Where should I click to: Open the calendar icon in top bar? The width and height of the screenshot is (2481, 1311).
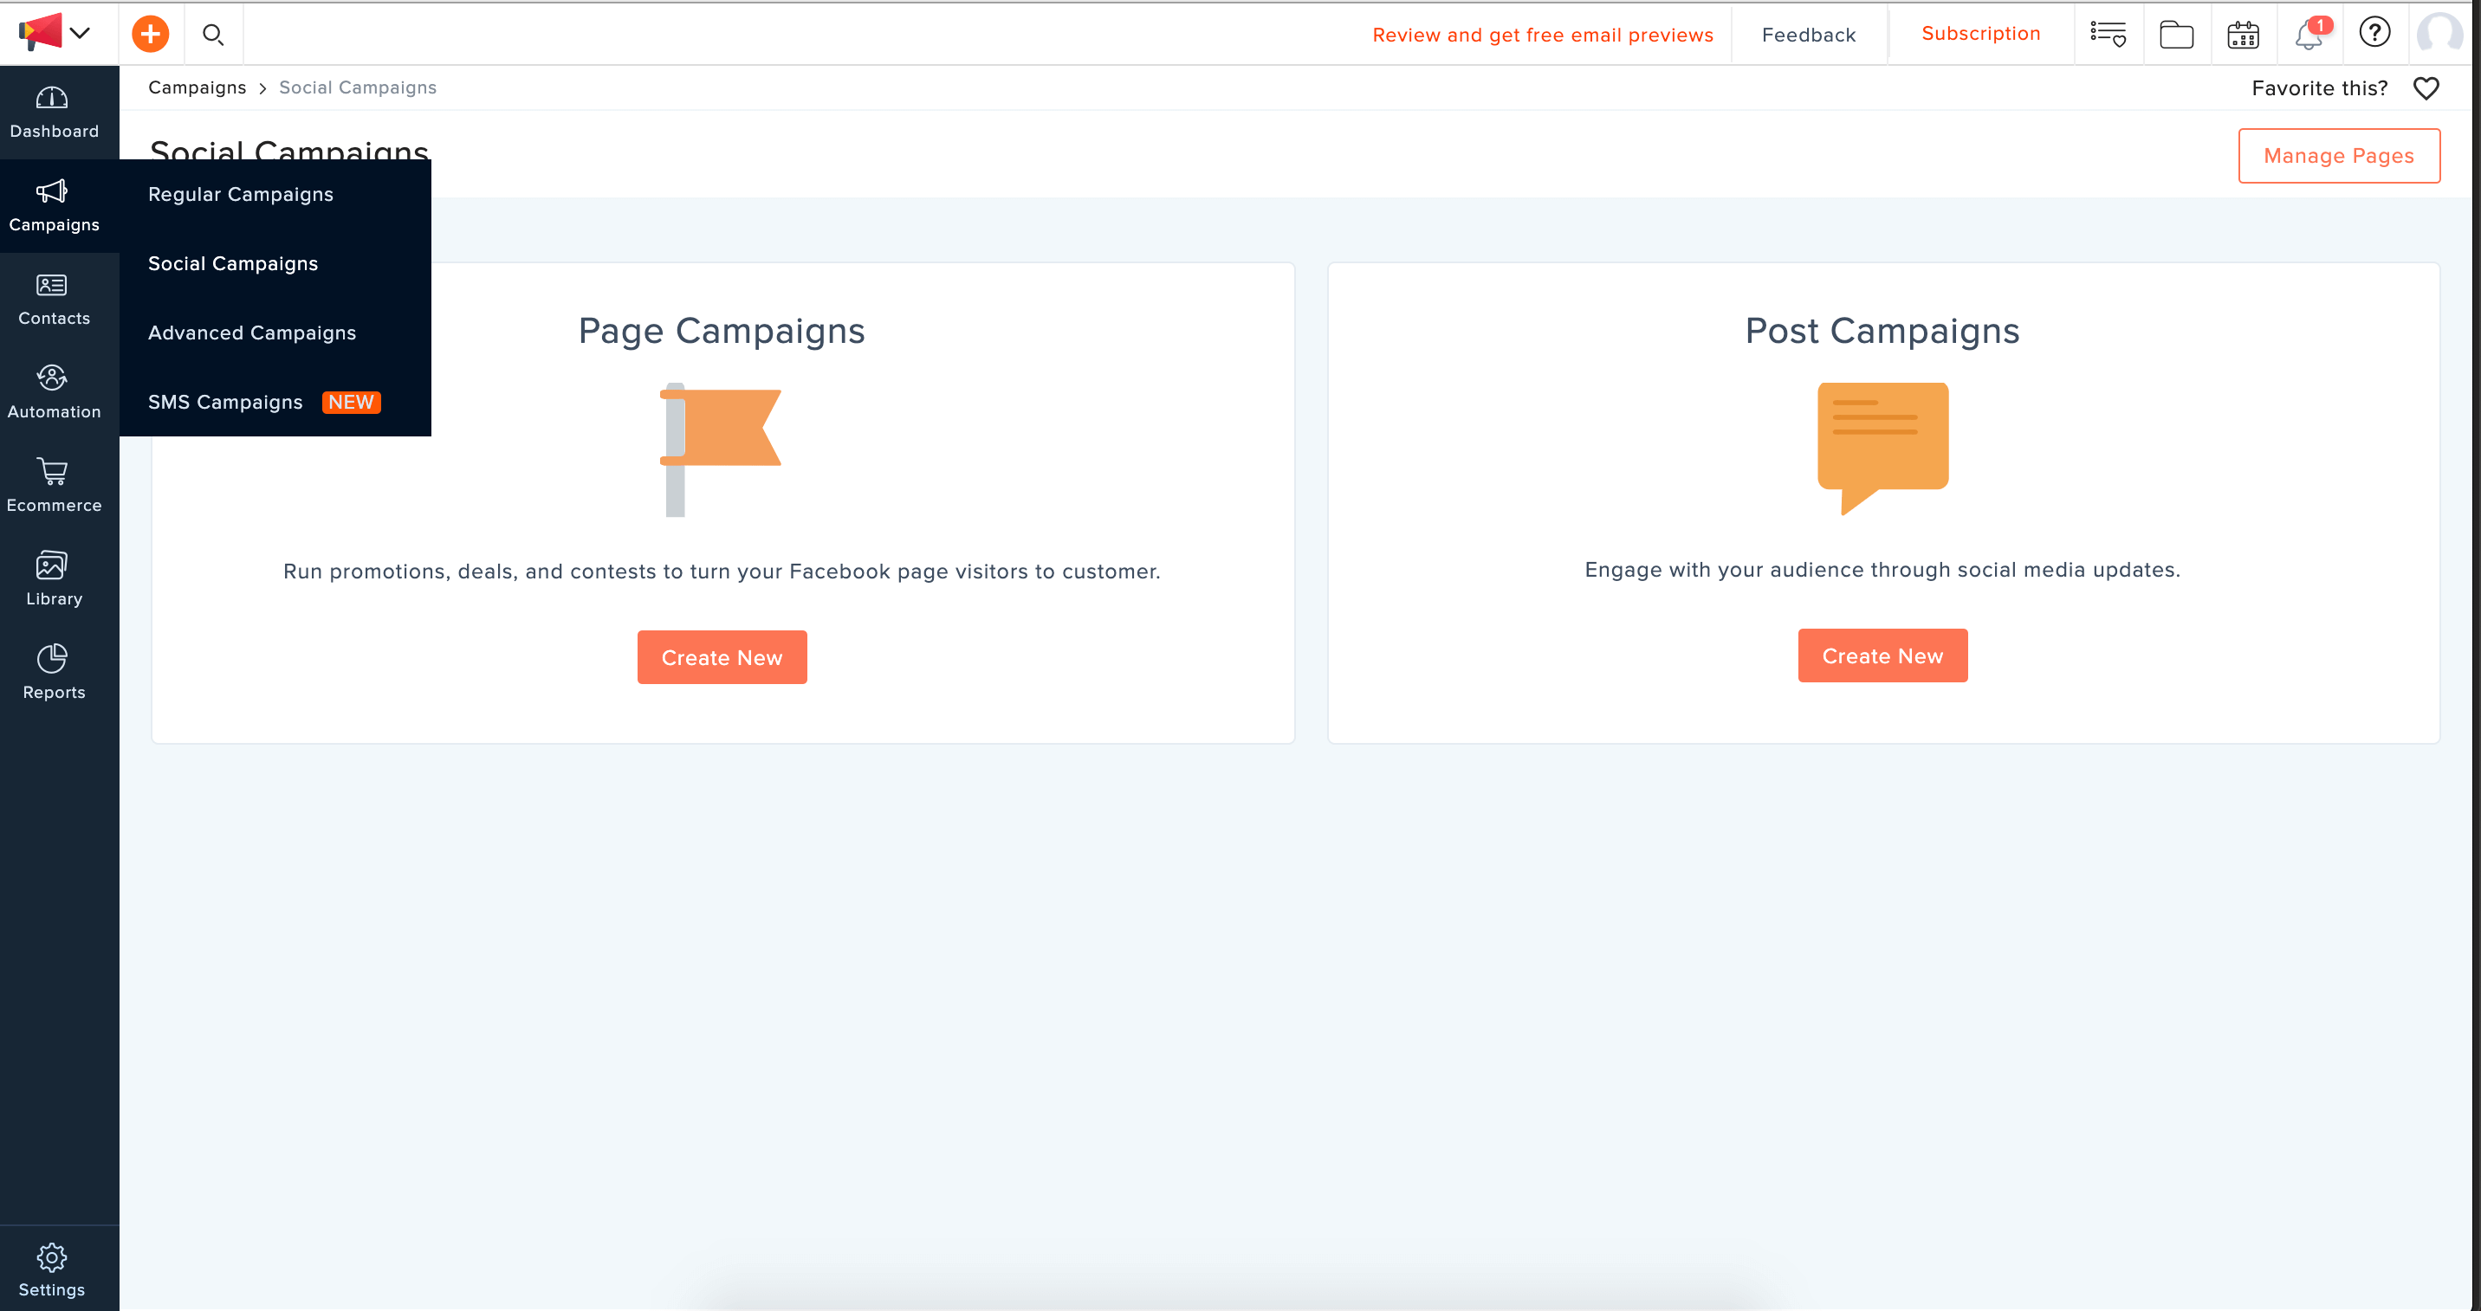(x=2243, y=35)
